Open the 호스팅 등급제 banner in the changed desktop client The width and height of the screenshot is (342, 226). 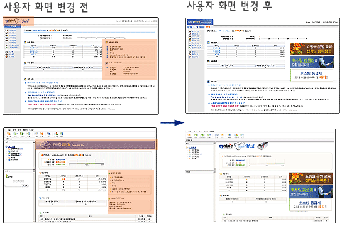311,205
